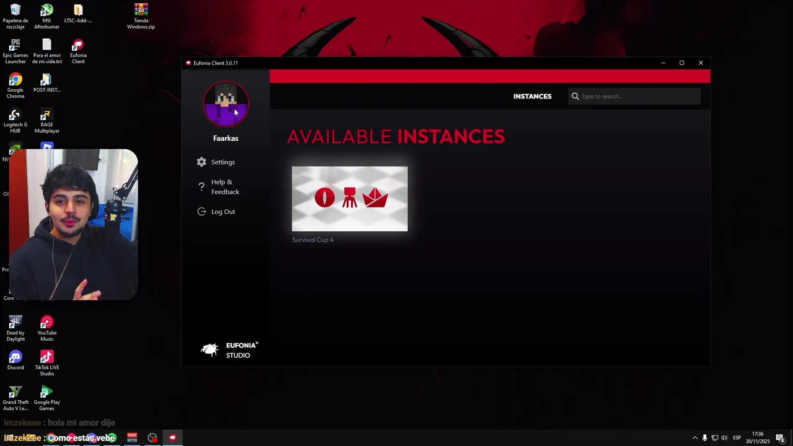Click the search magnifier icon
Screen dimensions: 793x446
coord(575,96)
